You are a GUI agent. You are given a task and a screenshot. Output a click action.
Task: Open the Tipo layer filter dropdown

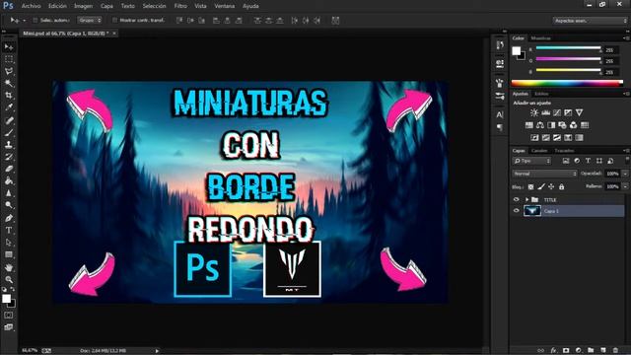click(x=531, y=161)
